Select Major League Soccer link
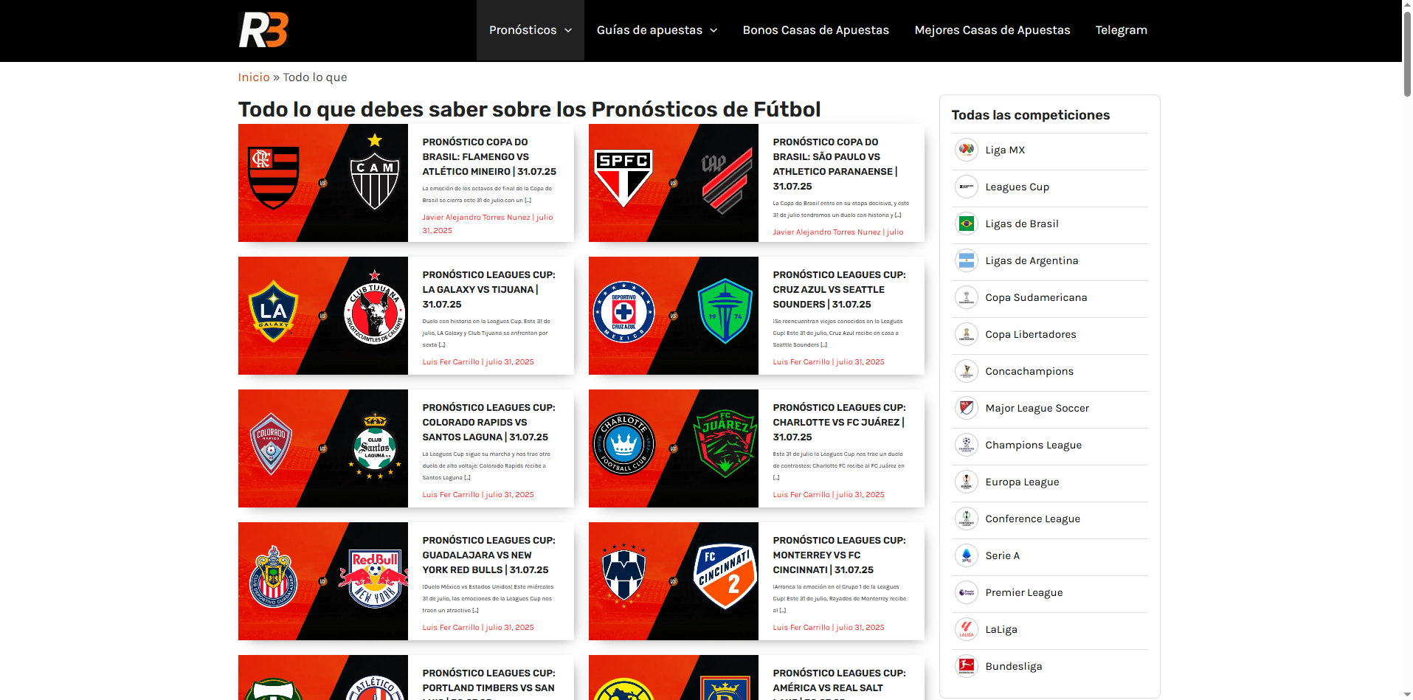 [1037, 408]
